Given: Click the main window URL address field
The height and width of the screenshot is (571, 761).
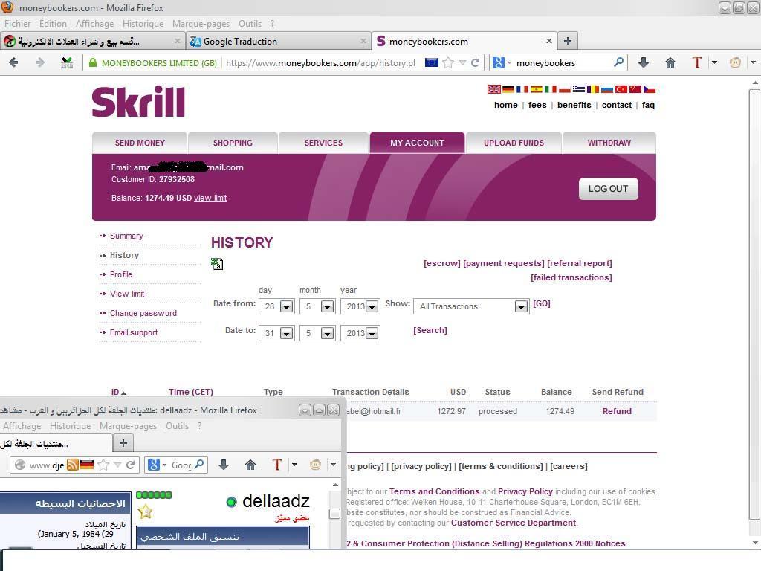Looking at the screenshot, I should (x=320, y=62).
